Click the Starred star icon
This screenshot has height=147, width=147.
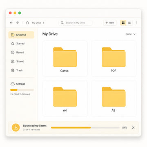pyautogui.click(x=13, y=44)
